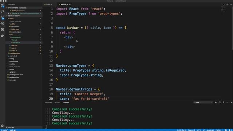Click Open Changes icon in editor toolbar
This screenshot has width=233, height=131.
click(x=223, y=4)
